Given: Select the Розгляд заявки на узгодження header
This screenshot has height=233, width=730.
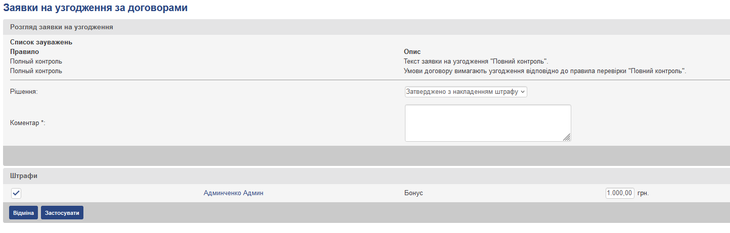Looking at the screenshot, I should [61, 27].
